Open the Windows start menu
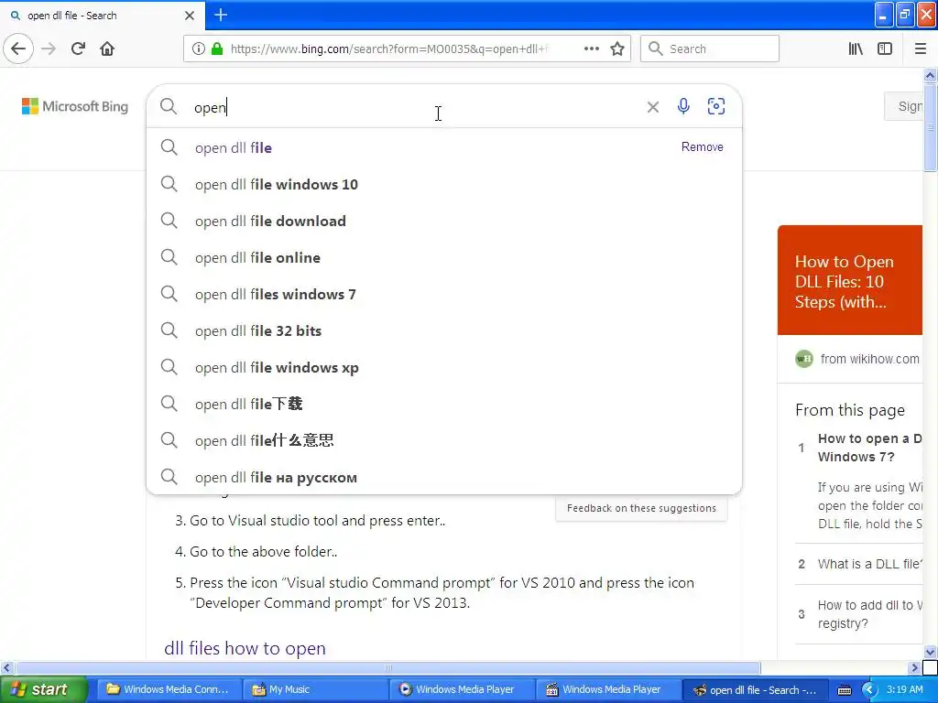 (43, 689)
